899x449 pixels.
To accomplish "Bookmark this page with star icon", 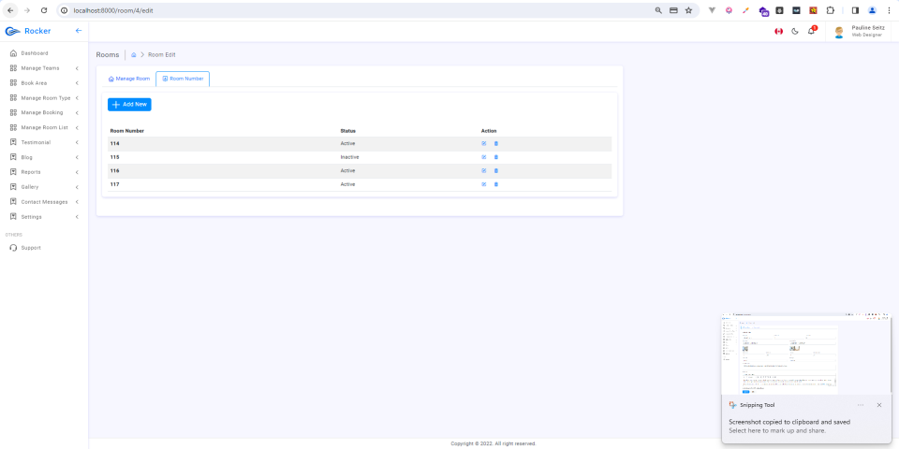I will [x=688, y=10].
